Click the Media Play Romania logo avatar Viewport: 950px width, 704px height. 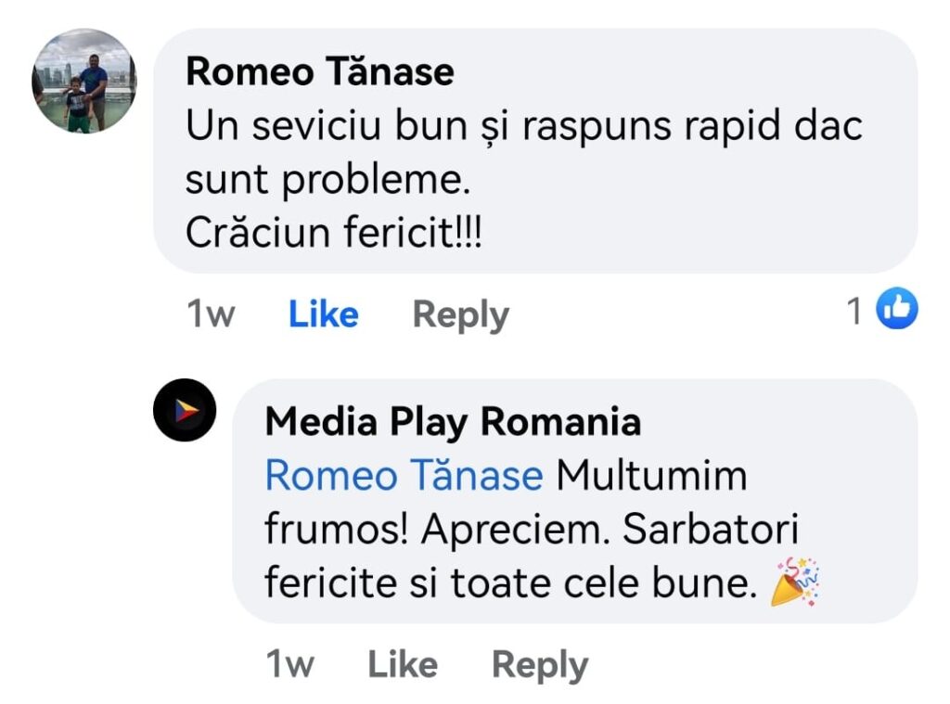(x=185, y=411)
